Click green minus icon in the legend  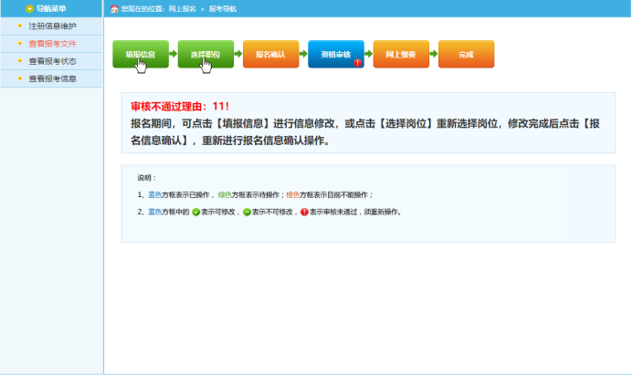(x=247, y=212)
